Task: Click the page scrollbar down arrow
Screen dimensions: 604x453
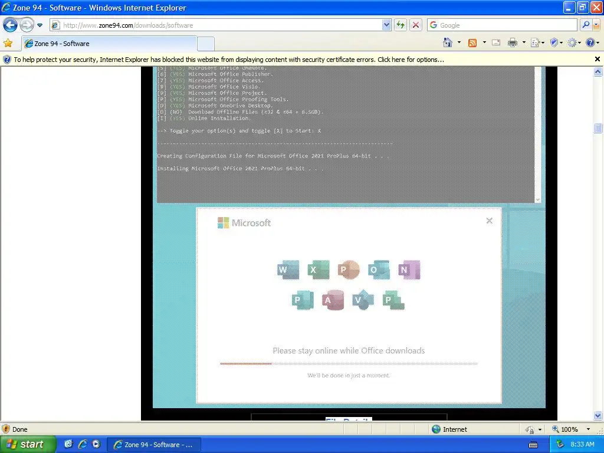Action: pyautogui.click(x=598, y=415)
